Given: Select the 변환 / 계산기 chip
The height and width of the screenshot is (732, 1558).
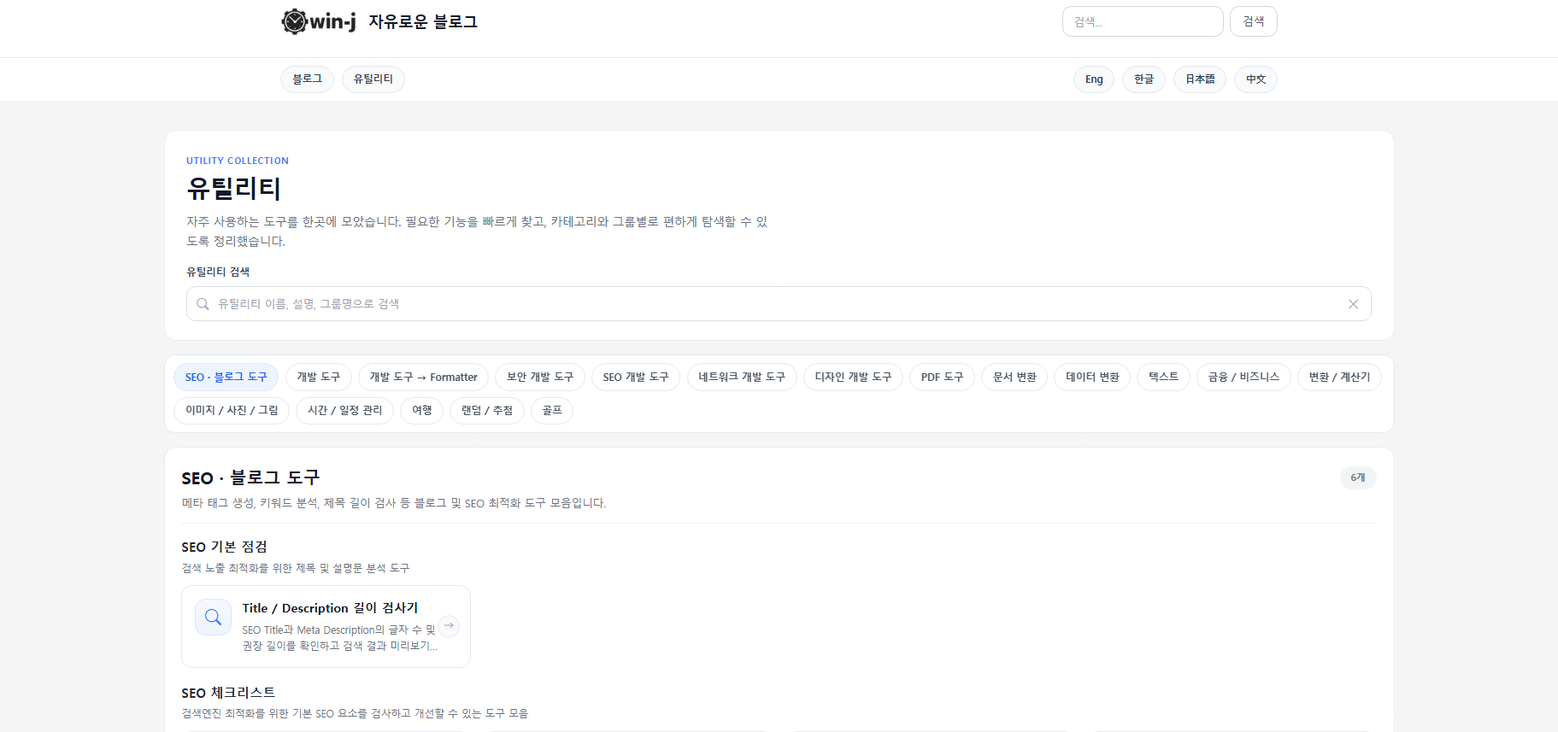Looking at the screenshot, I should (x=1339, y=377).
